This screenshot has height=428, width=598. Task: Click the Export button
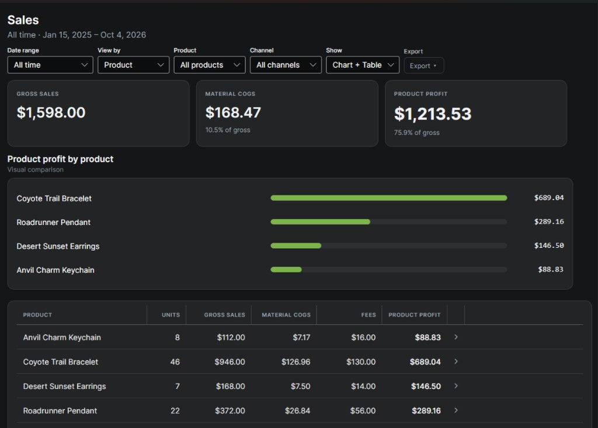pos(423,65)
